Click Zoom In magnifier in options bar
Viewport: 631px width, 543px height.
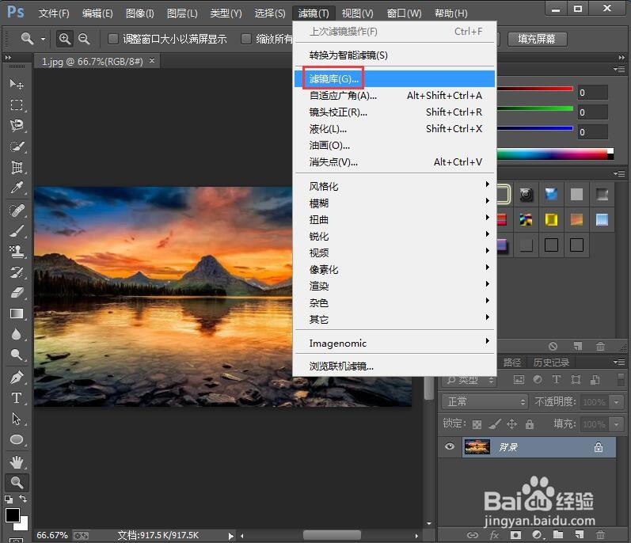(64, 39)
